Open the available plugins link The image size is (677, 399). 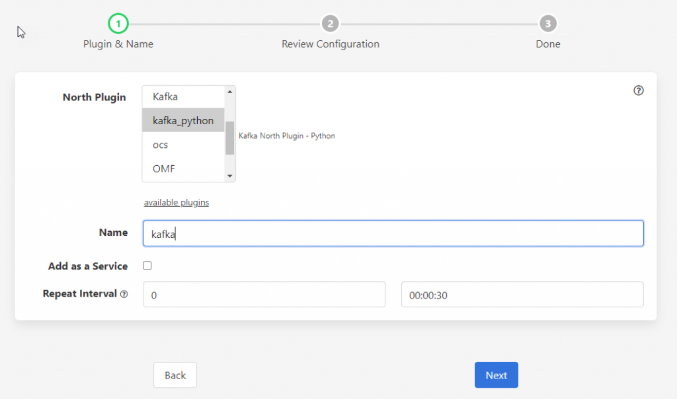[176, 202]
